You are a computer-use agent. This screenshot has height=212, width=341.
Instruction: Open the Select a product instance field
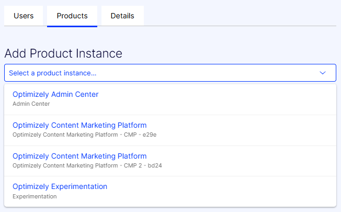pos(170,73)
